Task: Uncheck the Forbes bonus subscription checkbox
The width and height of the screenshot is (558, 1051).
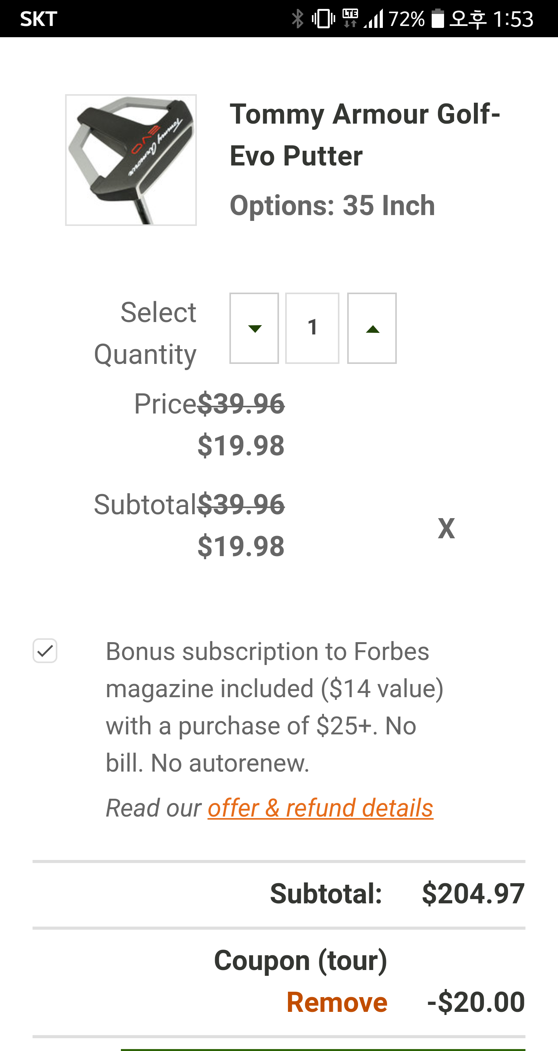Action: [45, 651]
